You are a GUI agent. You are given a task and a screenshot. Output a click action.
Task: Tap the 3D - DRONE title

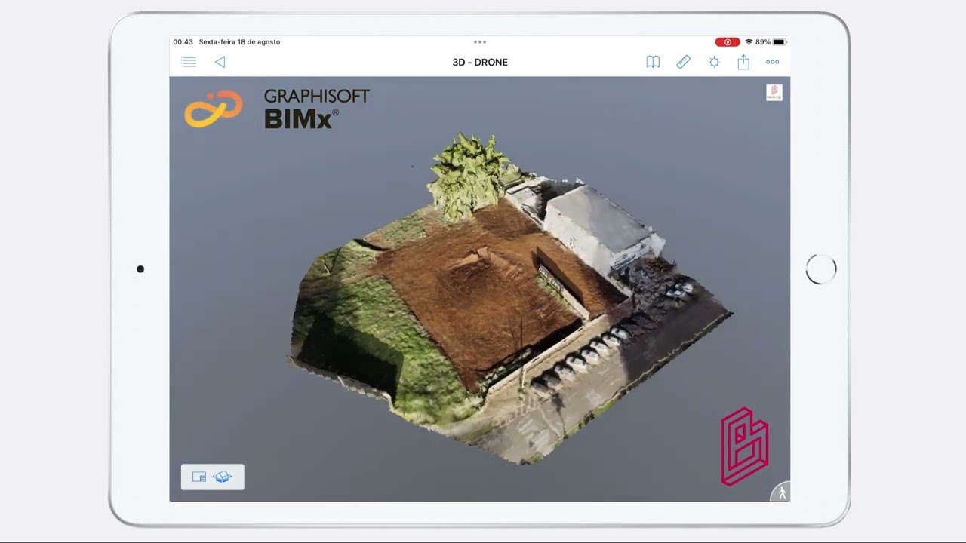(480, 63)
